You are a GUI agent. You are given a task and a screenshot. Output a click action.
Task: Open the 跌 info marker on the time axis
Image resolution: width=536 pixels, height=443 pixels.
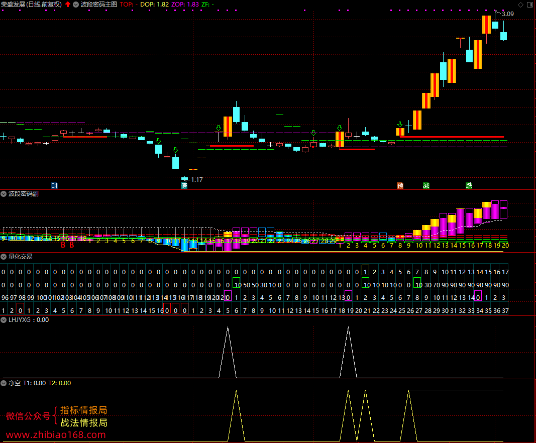[x=469, y=186]
